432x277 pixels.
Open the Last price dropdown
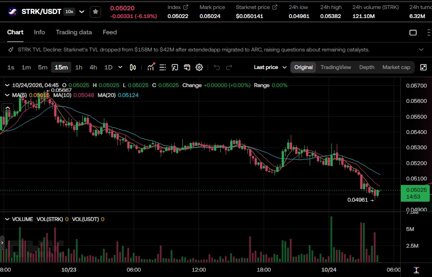[270, 67]
